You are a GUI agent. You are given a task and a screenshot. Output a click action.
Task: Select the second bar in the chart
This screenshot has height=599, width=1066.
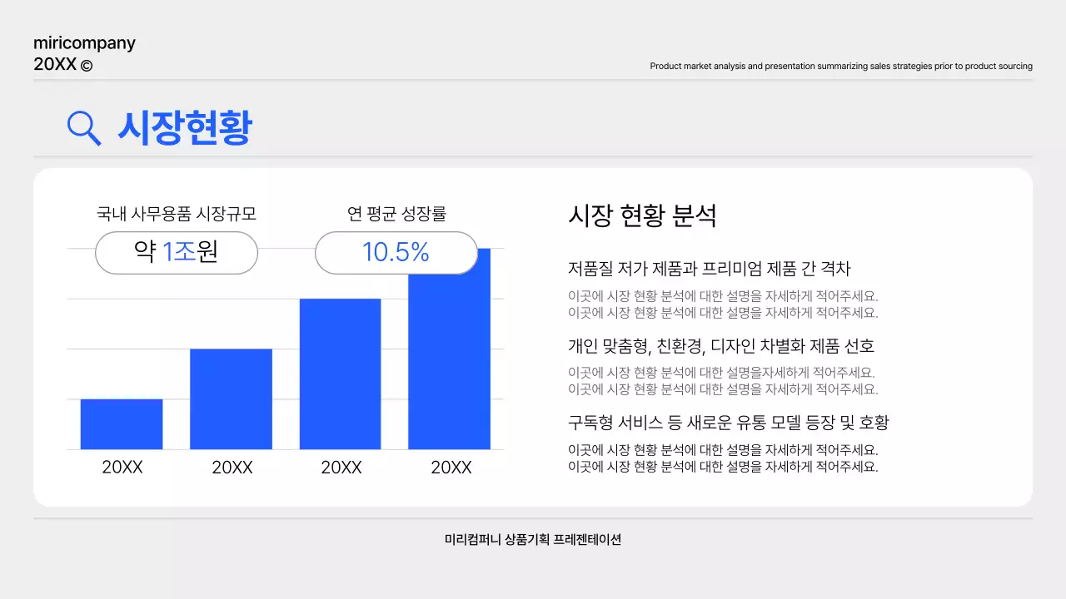tap(231, 398)
